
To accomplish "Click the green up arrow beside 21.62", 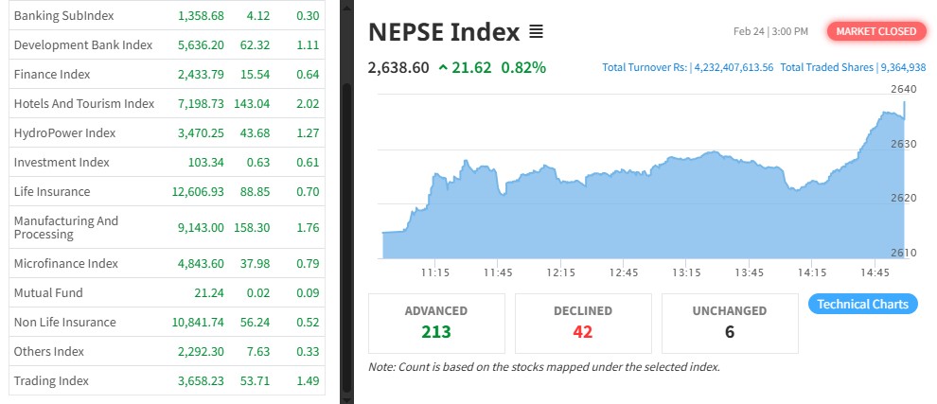I will point(443,68).
